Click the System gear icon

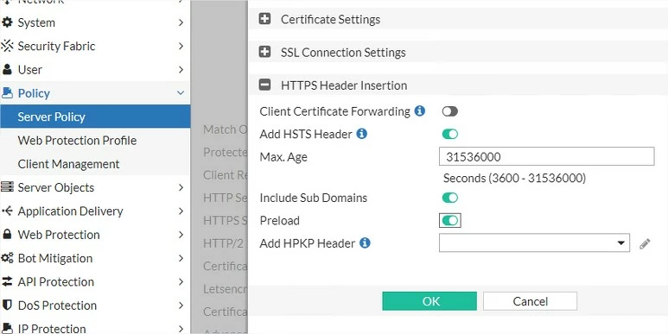(7, 22)
